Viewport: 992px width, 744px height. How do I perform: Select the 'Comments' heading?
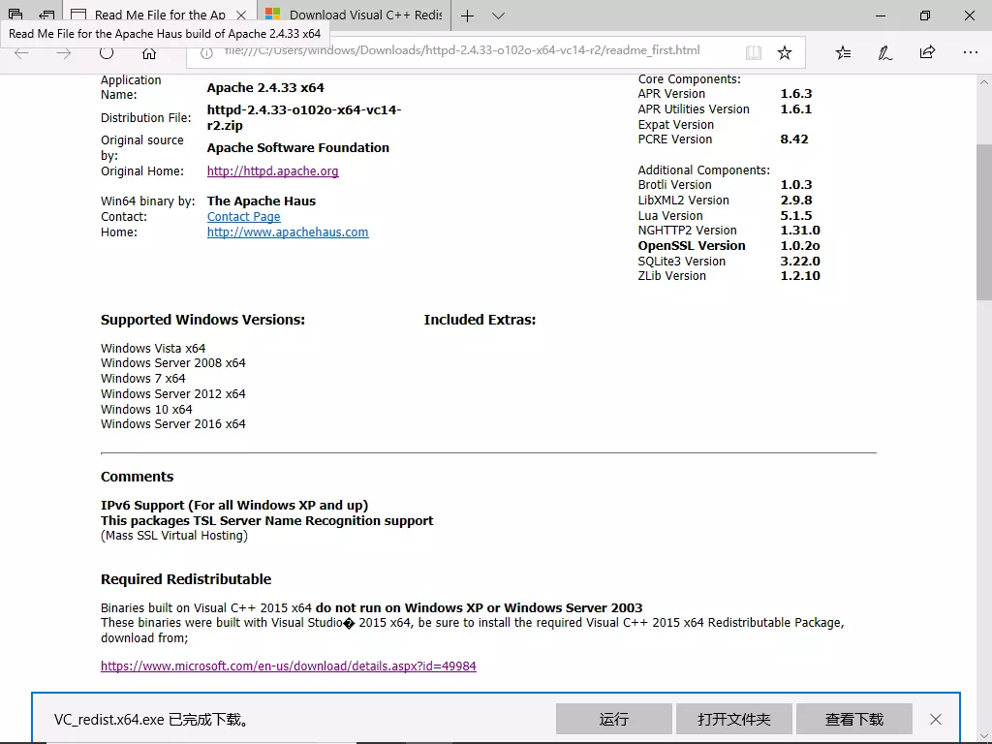[x=137, y=477]
